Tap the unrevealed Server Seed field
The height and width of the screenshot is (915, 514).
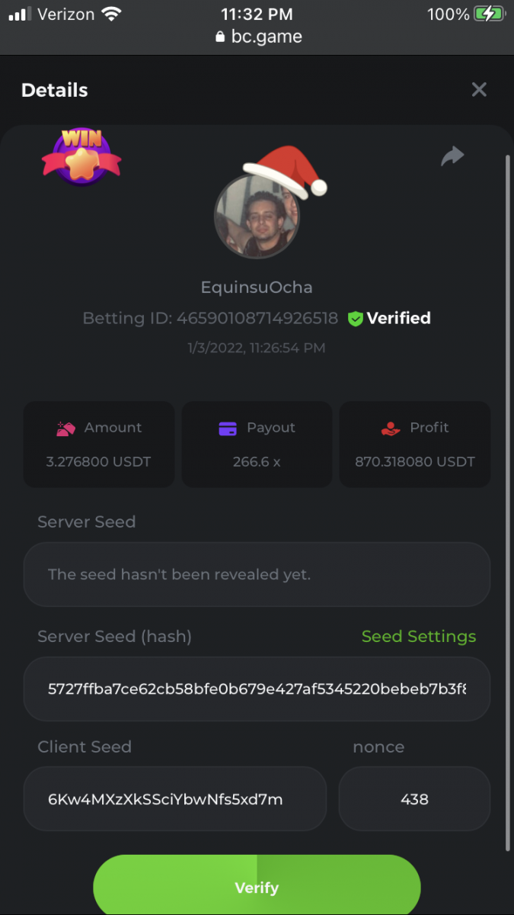click(x=257, y=574)
